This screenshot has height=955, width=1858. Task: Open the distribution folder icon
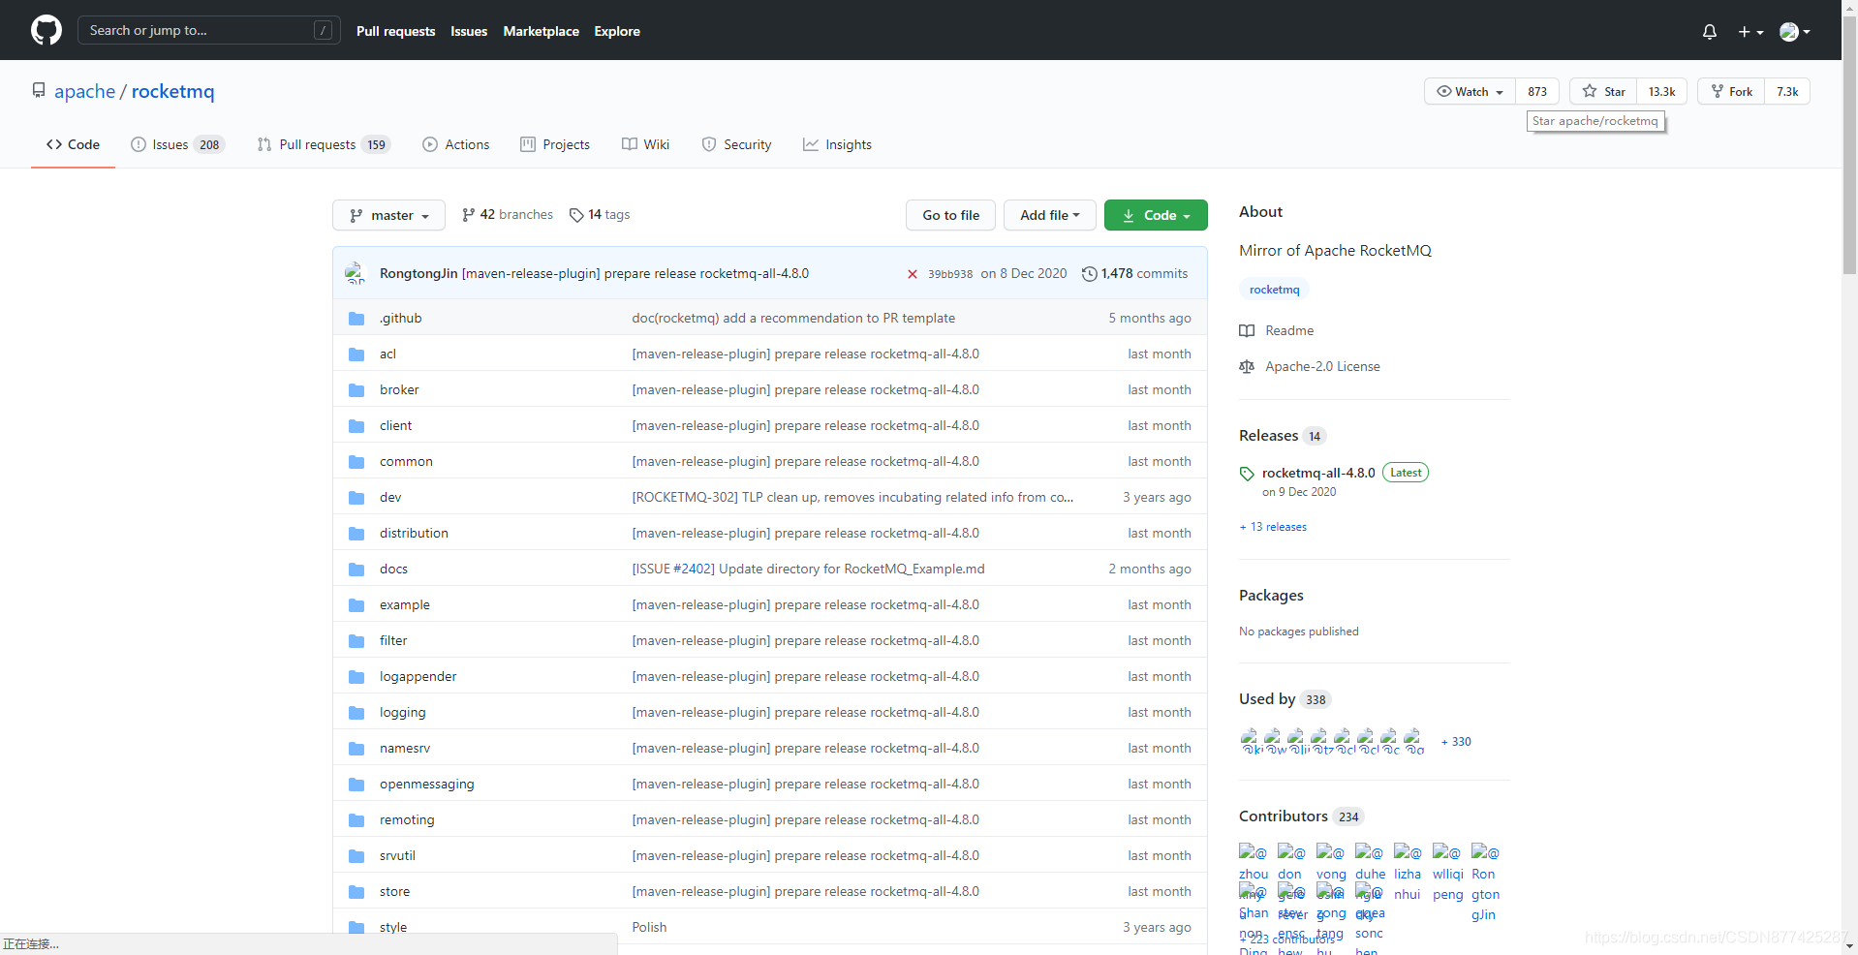[356, 534]
